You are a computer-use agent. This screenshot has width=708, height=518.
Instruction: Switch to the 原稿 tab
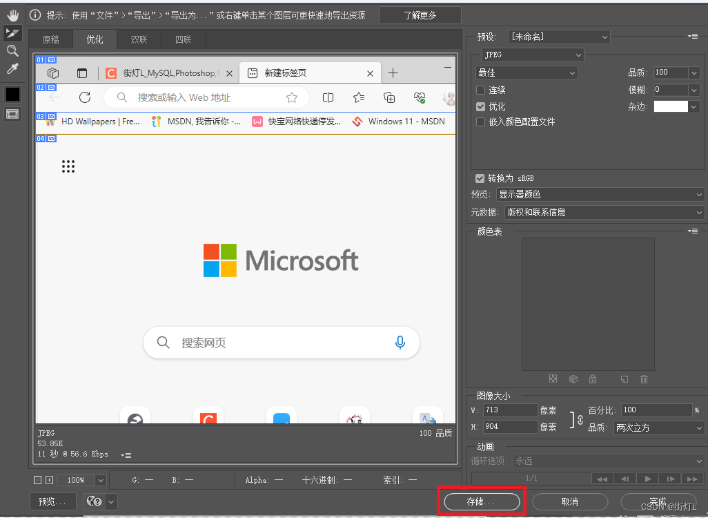50,39
